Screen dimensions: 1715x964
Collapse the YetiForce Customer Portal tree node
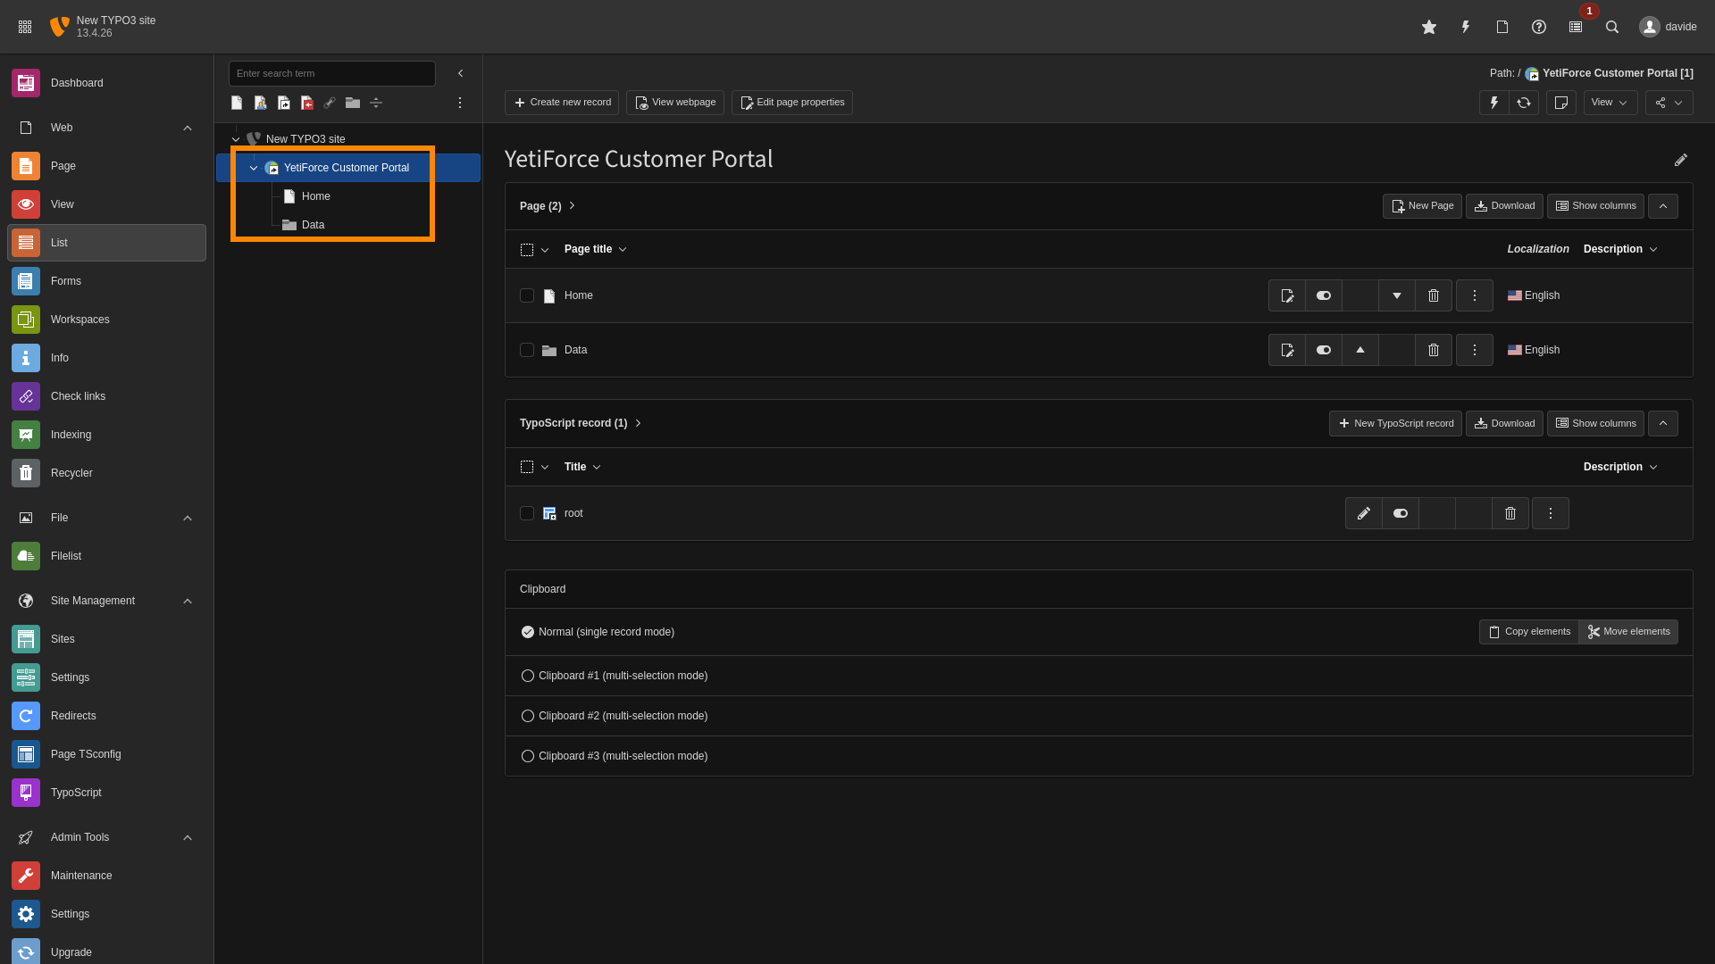[254, 168]
